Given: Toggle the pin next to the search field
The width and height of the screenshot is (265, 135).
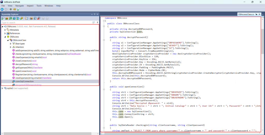Looking at the screenshot, I should coord(97,23).
